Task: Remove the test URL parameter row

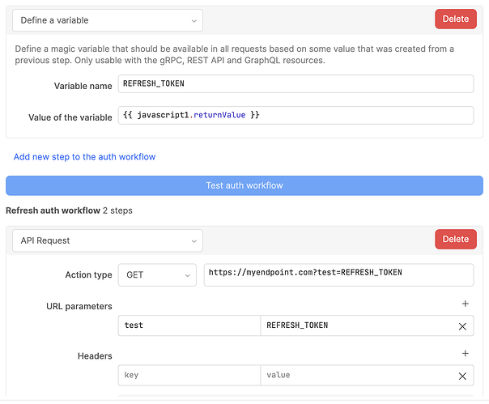Action: click(462, 326)
